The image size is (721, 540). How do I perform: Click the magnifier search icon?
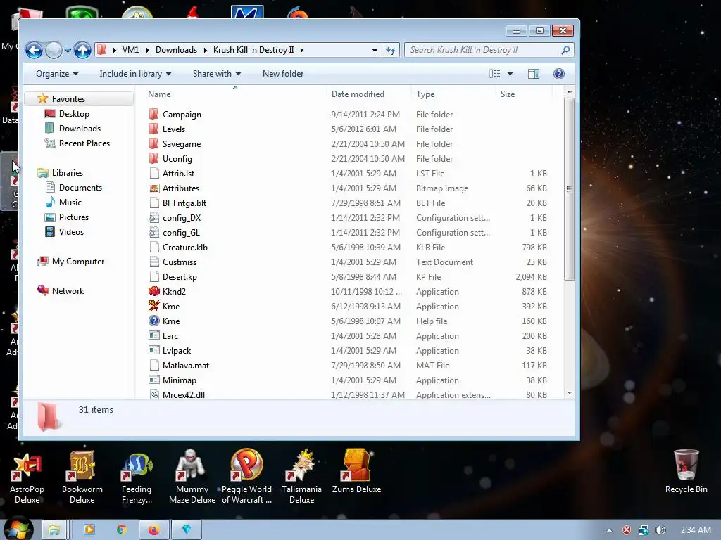[x=565, y=50]
